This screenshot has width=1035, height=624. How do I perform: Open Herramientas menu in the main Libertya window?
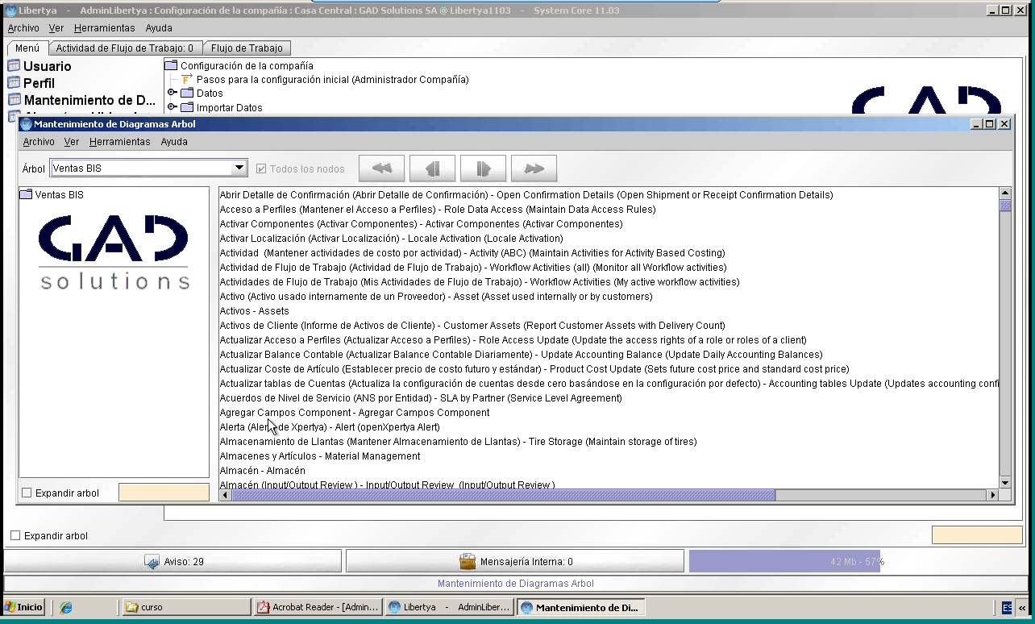[105, 27]
